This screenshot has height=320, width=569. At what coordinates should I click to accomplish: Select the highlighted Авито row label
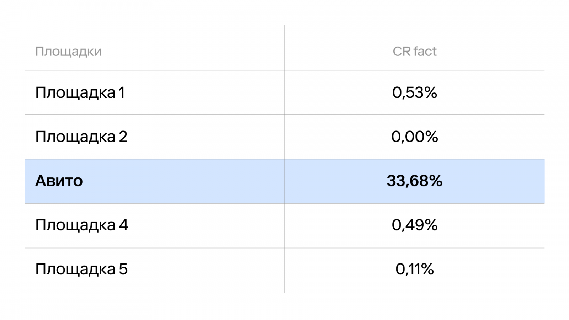tap(59, 181)
